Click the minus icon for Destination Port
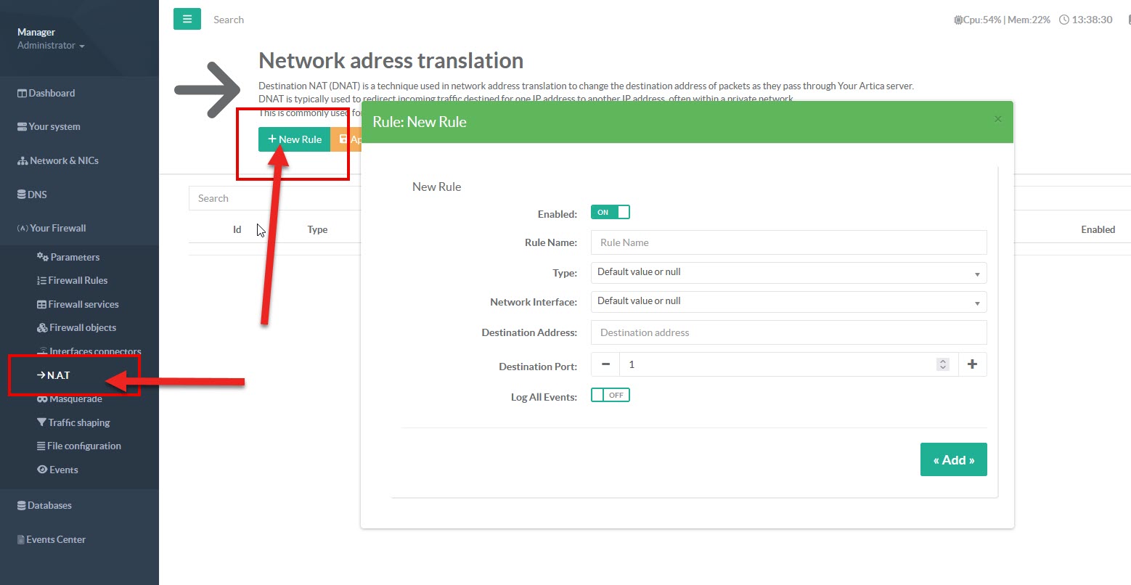The height and width of the screenshot is (585, 1131). tap(605, 364)
